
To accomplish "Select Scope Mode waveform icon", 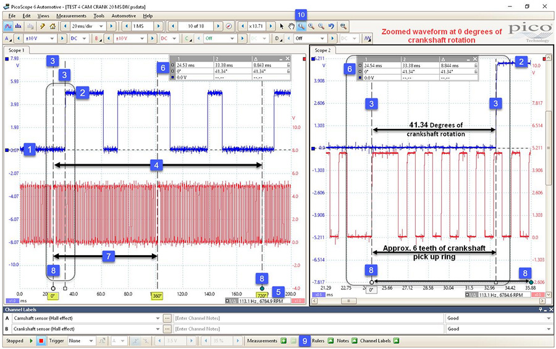I will coord(8,26).
